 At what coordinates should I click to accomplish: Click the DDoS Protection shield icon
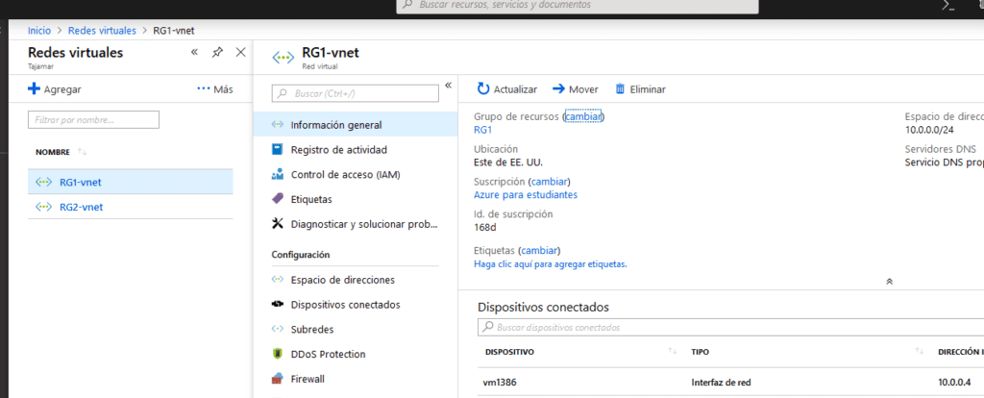278,354
